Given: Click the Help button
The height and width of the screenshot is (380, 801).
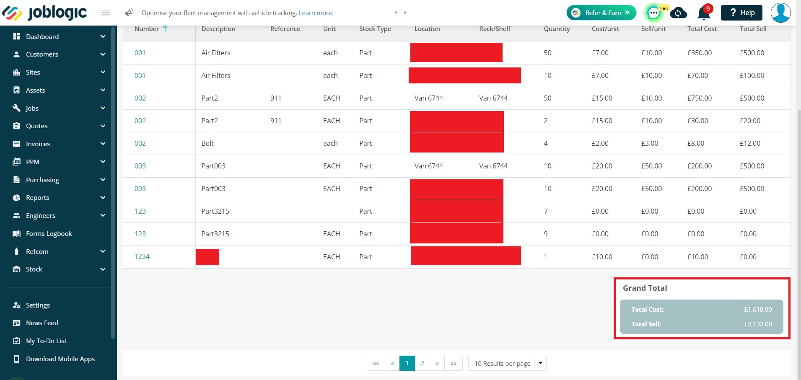Looking at the screenshot, I should [x=741, y=13].
